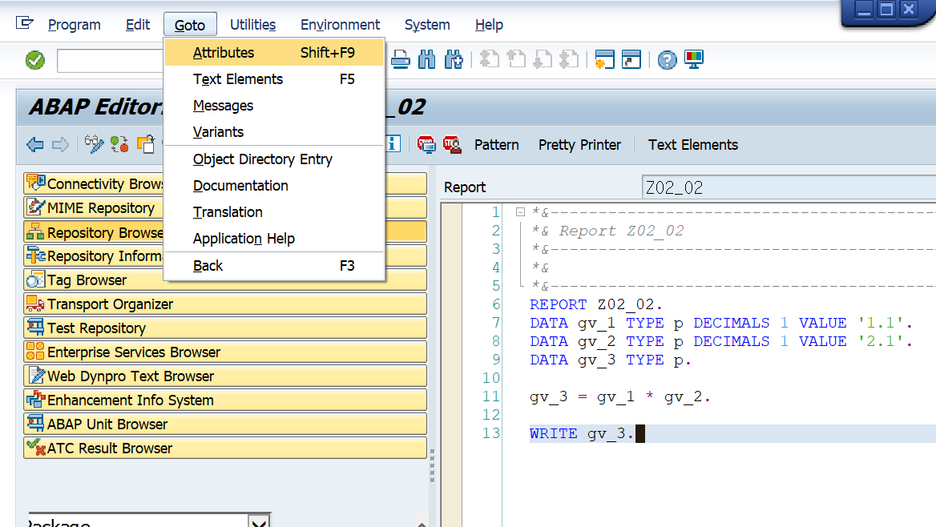Image resolution: width=936 pixels, height=527 pixels.
Task: Click the Find Next binoculars-plus icon
Action: (x=454, y=60)
